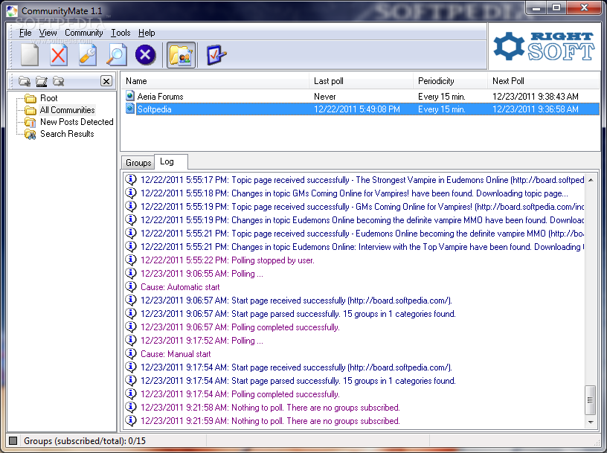Click the Aeria Forums community icon
607x453 pixels.
point(130,96)
